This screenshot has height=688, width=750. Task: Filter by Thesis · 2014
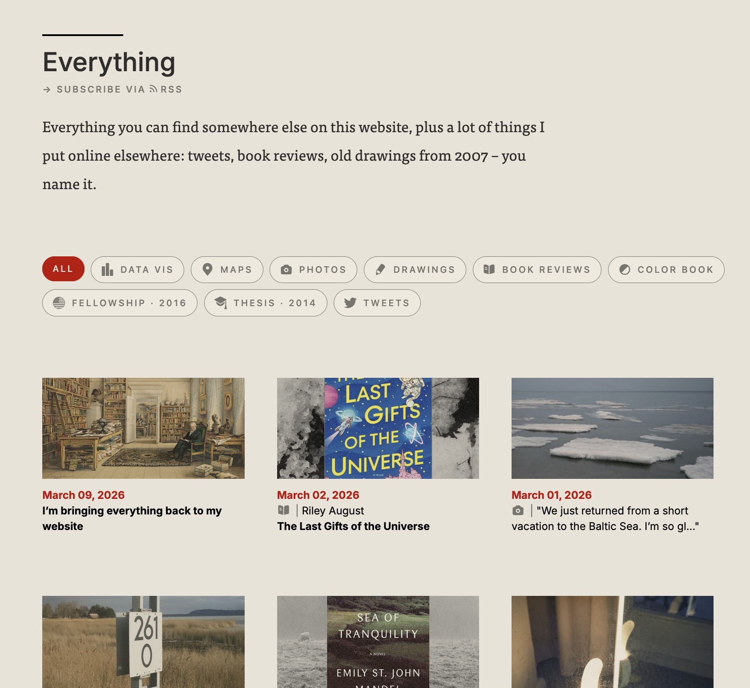pyautogui.click(x=266, y=303)
